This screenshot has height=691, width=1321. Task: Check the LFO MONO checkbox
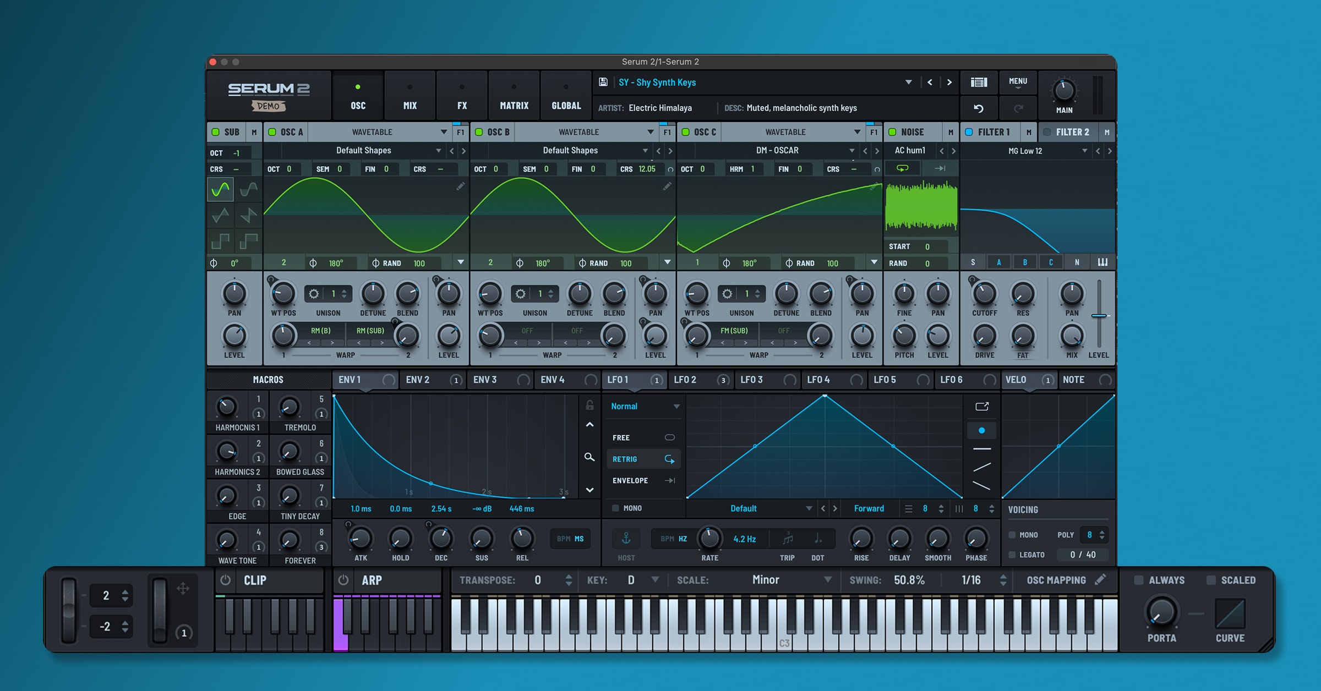tap(615, 508)
